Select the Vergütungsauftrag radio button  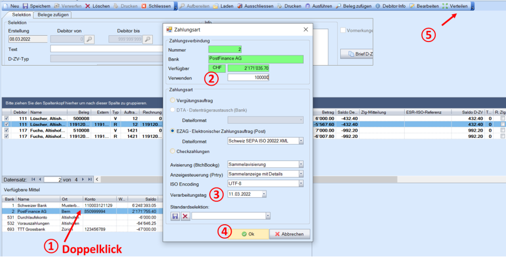173,100
